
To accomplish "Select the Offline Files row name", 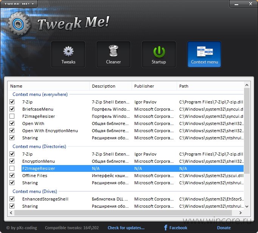I will tap(35, 176).
